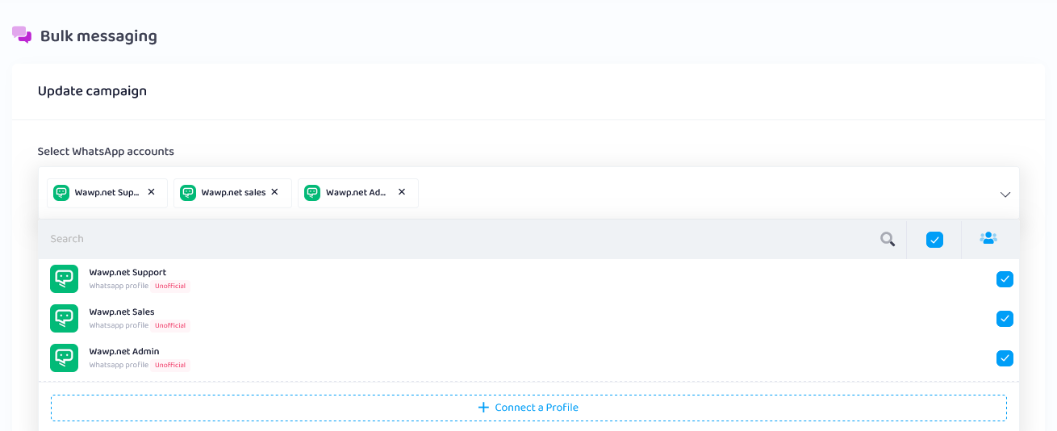Click the Wawp.net Sales avatar in list
Image resolution: width=1057 pixels, height=431 pixels.
pos(64,318)
